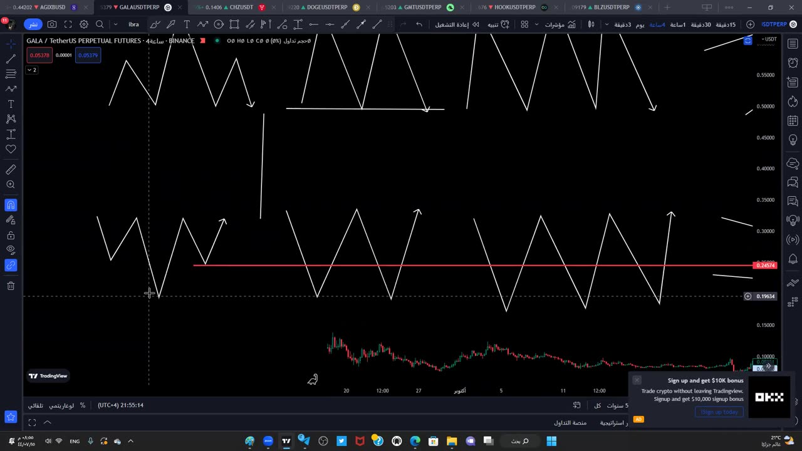Image resolution: width=802 pixels, height=451 pixels.
Task: Open chart settings gear icon
Action: coord(84,24)
